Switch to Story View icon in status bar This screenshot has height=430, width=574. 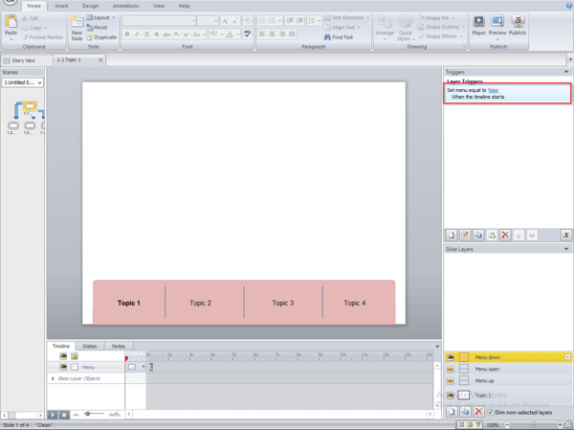pos(461,425)
